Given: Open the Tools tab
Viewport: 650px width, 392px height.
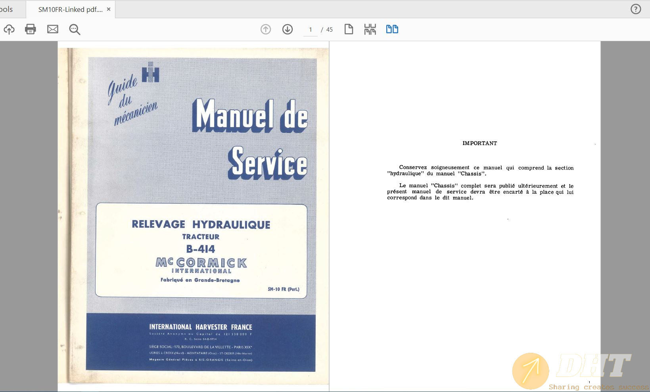Looking at the screenshot, I should coord(7,9).
